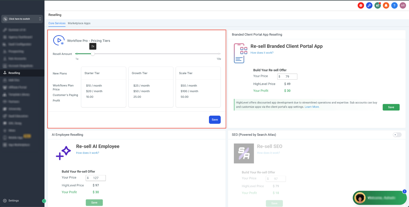Click the '25.00' Growth profit value
Viewport: 409px width, 207px height.
137,97
